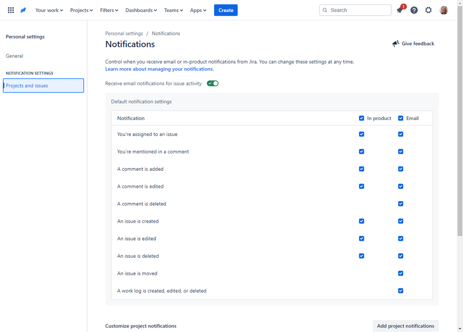Toggle the In product header checkbox
Screen dimensions: 463x332
pos(362,118)
